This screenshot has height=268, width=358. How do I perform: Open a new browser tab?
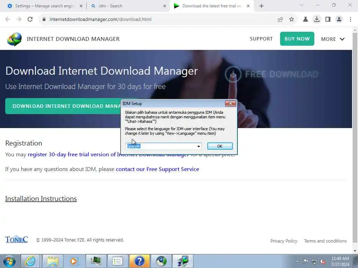tap(262, 6)
